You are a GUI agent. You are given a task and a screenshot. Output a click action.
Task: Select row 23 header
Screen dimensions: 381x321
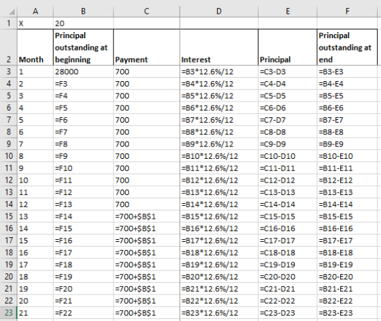tap(9, 313)
